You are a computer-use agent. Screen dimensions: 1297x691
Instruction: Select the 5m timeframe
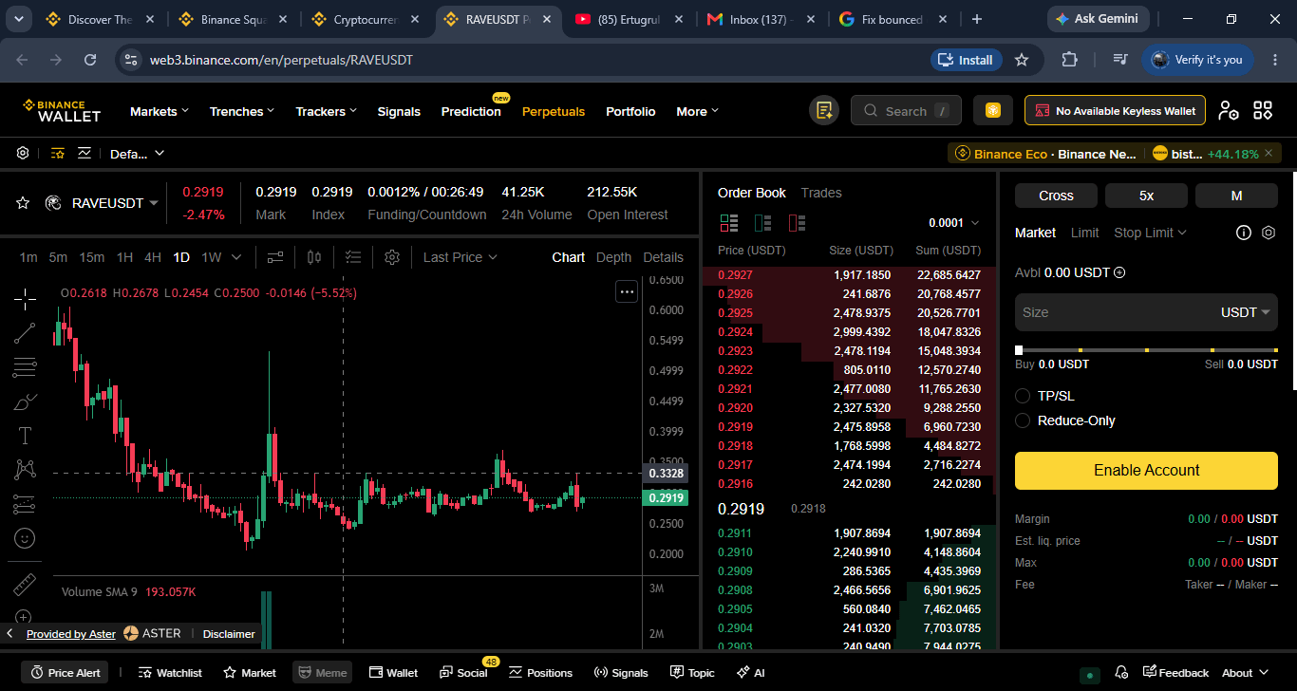pos(58,257)
